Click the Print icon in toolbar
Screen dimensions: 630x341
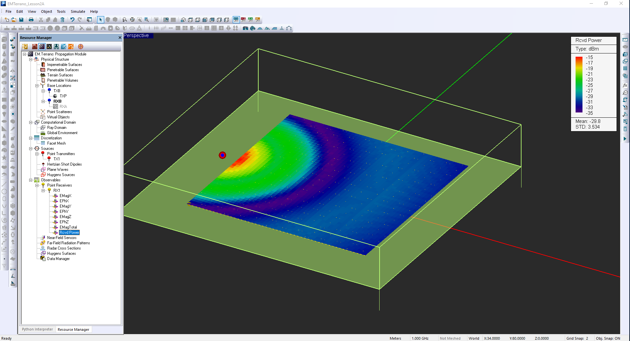(x=31, y=20)
